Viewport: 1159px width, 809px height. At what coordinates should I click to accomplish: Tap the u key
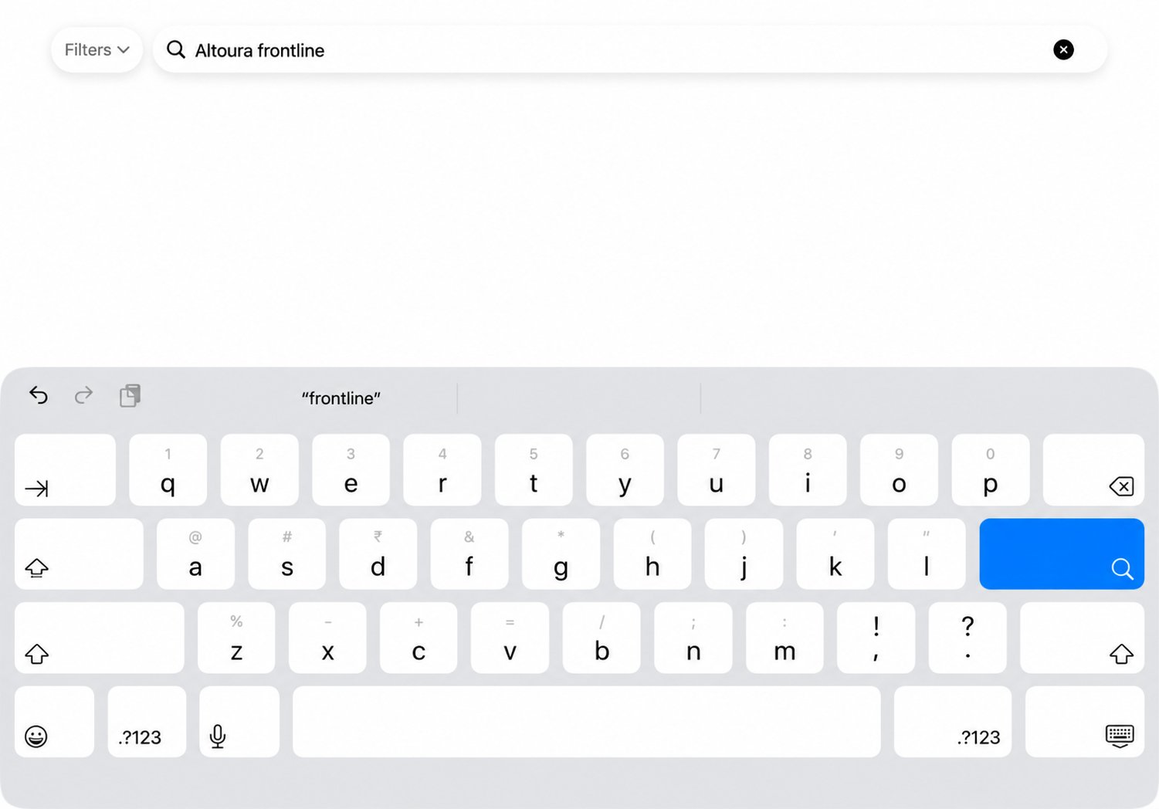[717, 470]
